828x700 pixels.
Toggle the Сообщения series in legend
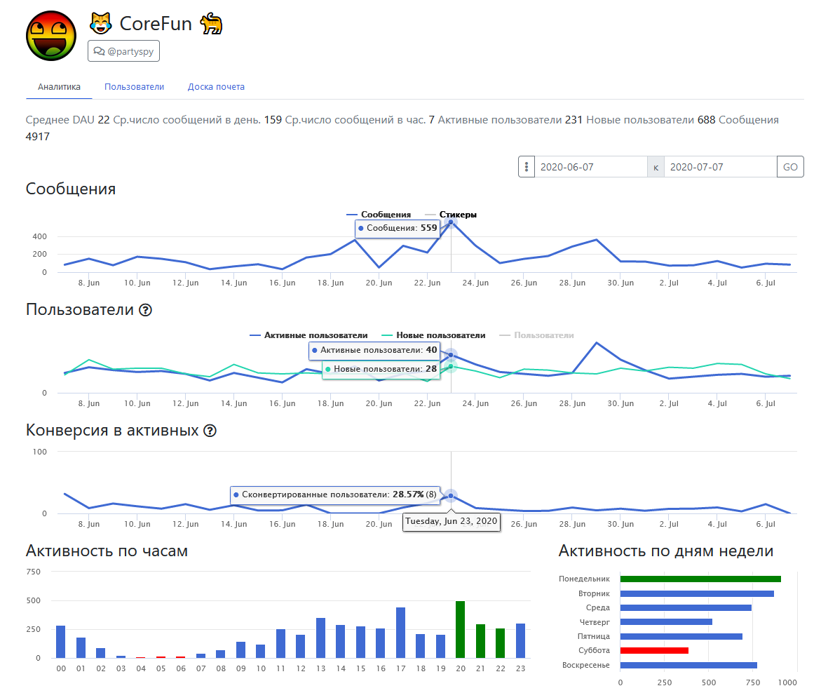coord(379,215)
